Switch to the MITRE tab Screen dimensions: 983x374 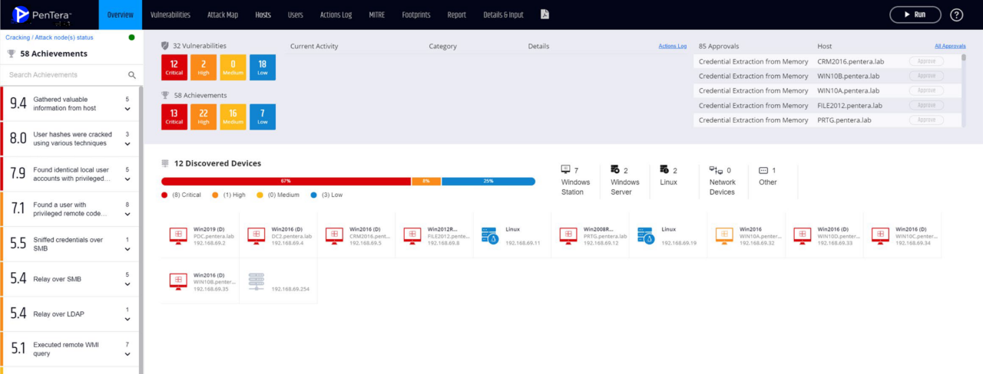pos(376,15)
